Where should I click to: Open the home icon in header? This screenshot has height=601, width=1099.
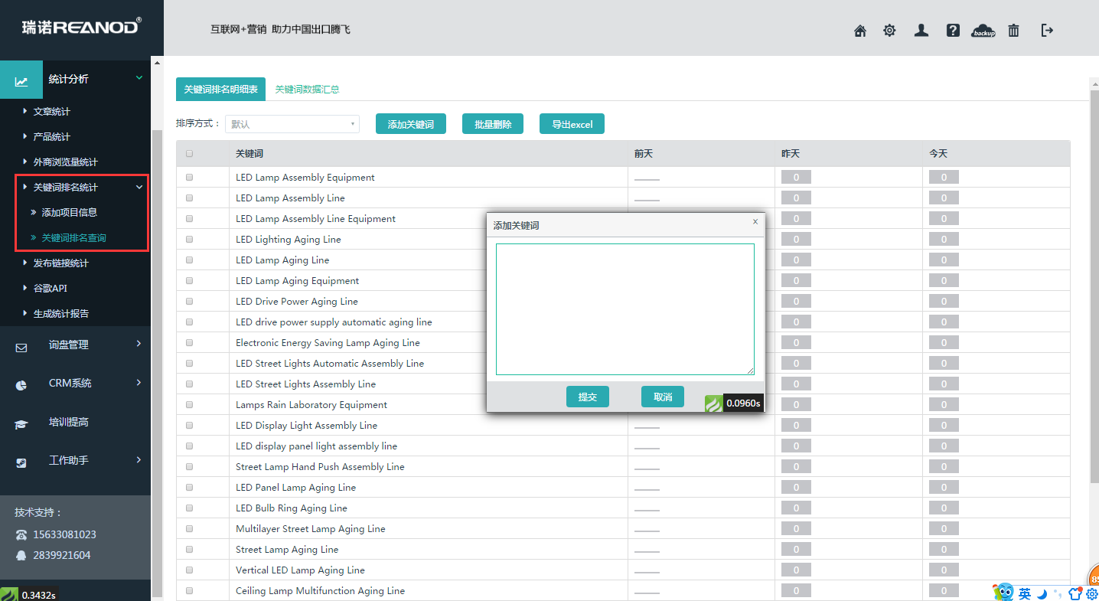pos(860,31)
